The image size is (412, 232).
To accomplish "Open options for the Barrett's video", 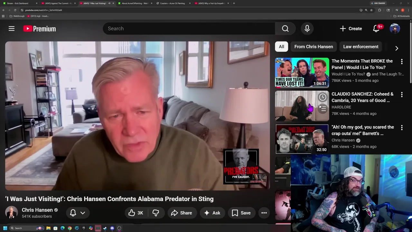I will tap(402, 128).
